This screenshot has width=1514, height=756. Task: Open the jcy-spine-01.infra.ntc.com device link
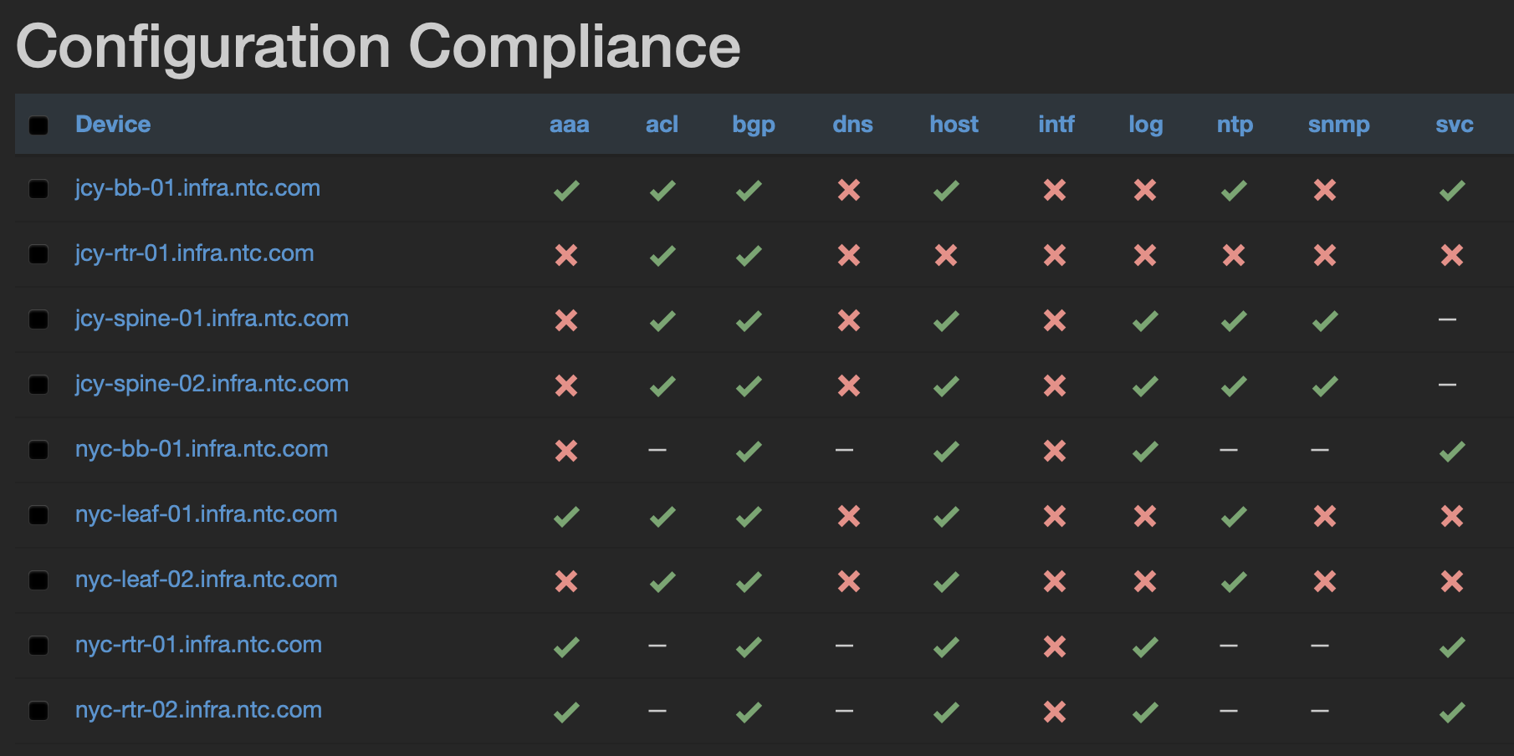[212, 319]
